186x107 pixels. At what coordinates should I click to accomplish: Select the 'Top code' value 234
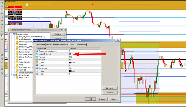pos(85,60)
